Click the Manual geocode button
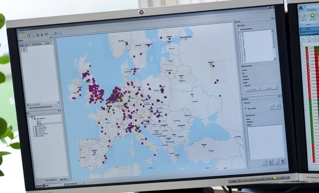 click(269, 89)
